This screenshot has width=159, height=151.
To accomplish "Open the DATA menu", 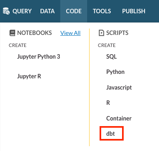I will (47, 11).
